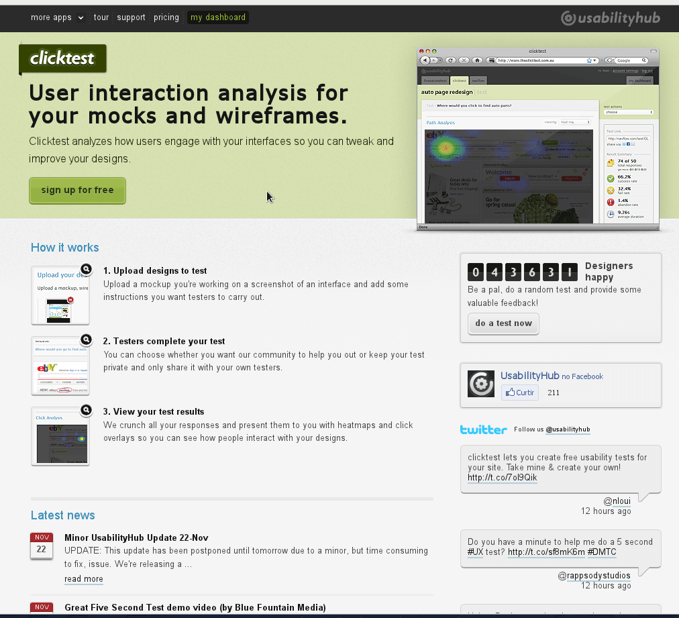Image resolution: width=679 pixels, height=618 pixels.
Task: Click the How it works heading
Action: [x=65, y=248]
